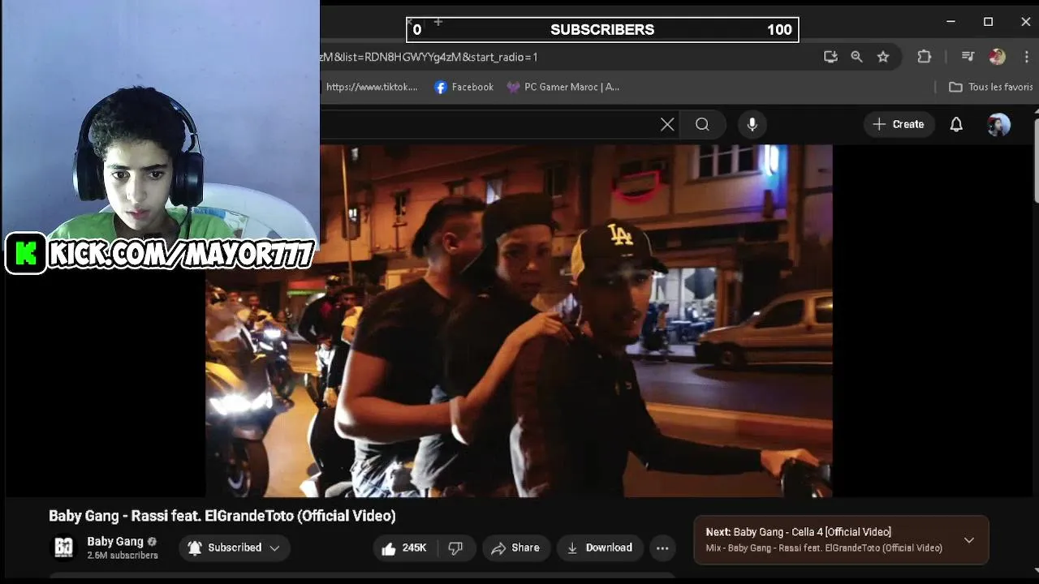
Task: Open the TikTok bookmark
Action: click(372, 87)
